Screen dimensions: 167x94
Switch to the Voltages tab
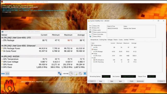[x=110, y=40]
